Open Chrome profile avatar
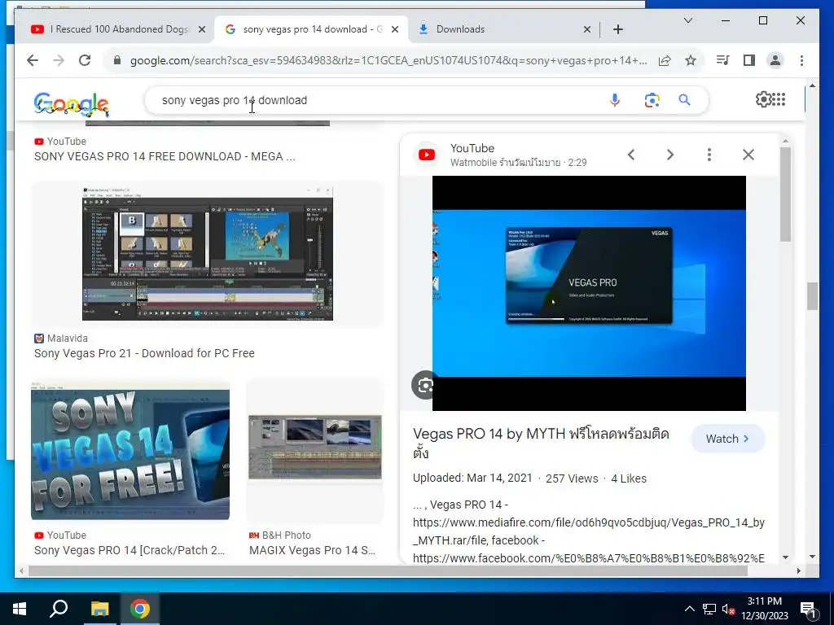 coord(775,60)
